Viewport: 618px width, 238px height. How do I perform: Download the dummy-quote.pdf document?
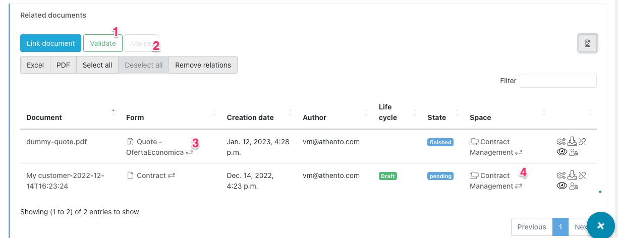coord(572,142)
